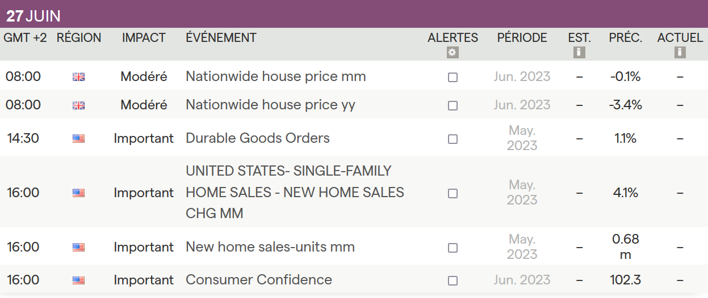Enable alert for Nationwide house price mm
The width and height of the screenshot is (708, 298).
453,77
